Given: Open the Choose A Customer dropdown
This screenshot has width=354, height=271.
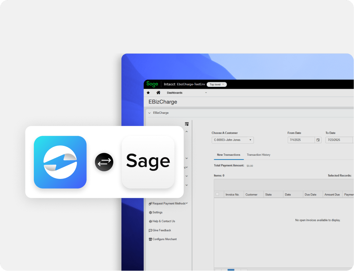Looking at the screenshot, I should [233, 140].
